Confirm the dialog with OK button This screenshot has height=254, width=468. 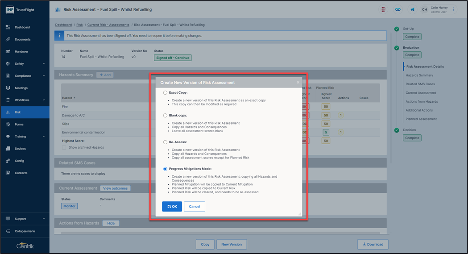pos(172,206)
